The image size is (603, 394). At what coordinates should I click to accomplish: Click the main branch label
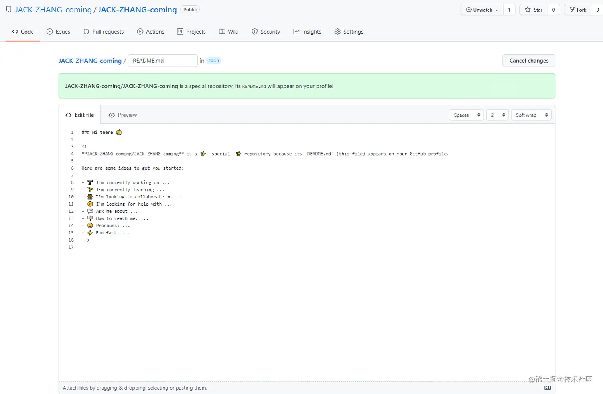pyautogui.click(x=214, y=61)
